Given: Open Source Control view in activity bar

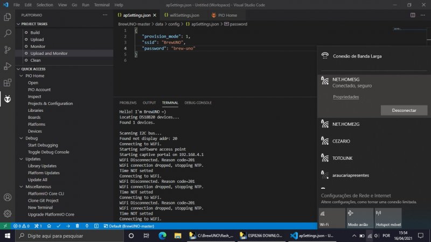Looking at the screenshot, I should 8,49.
